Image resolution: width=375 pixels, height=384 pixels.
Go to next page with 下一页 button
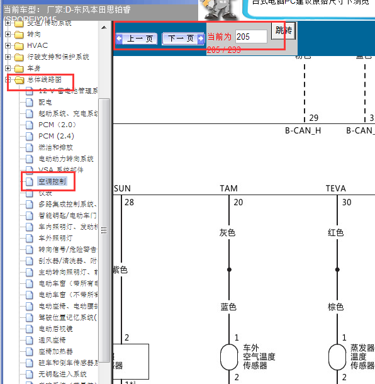coord(183,38)
